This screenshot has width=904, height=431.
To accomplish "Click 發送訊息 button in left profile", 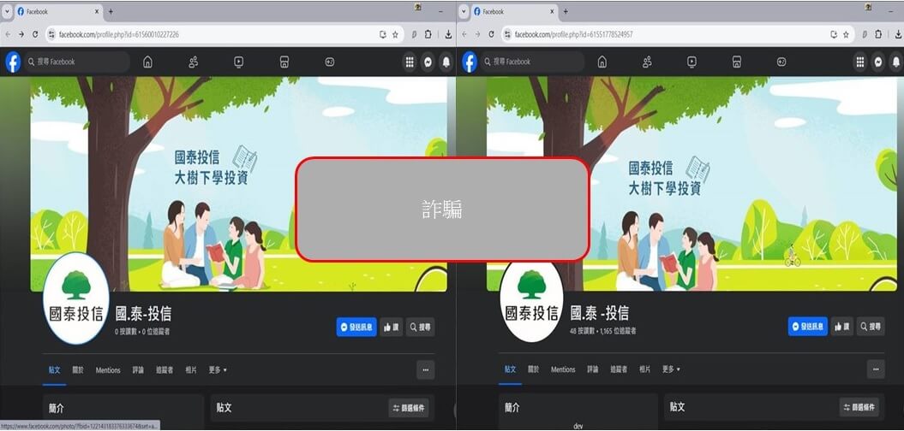I will (x=356, y=327).
